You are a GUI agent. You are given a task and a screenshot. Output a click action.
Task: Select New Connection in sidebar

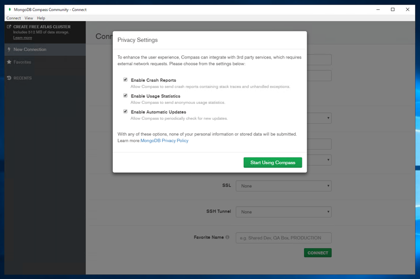click(45, 50)
